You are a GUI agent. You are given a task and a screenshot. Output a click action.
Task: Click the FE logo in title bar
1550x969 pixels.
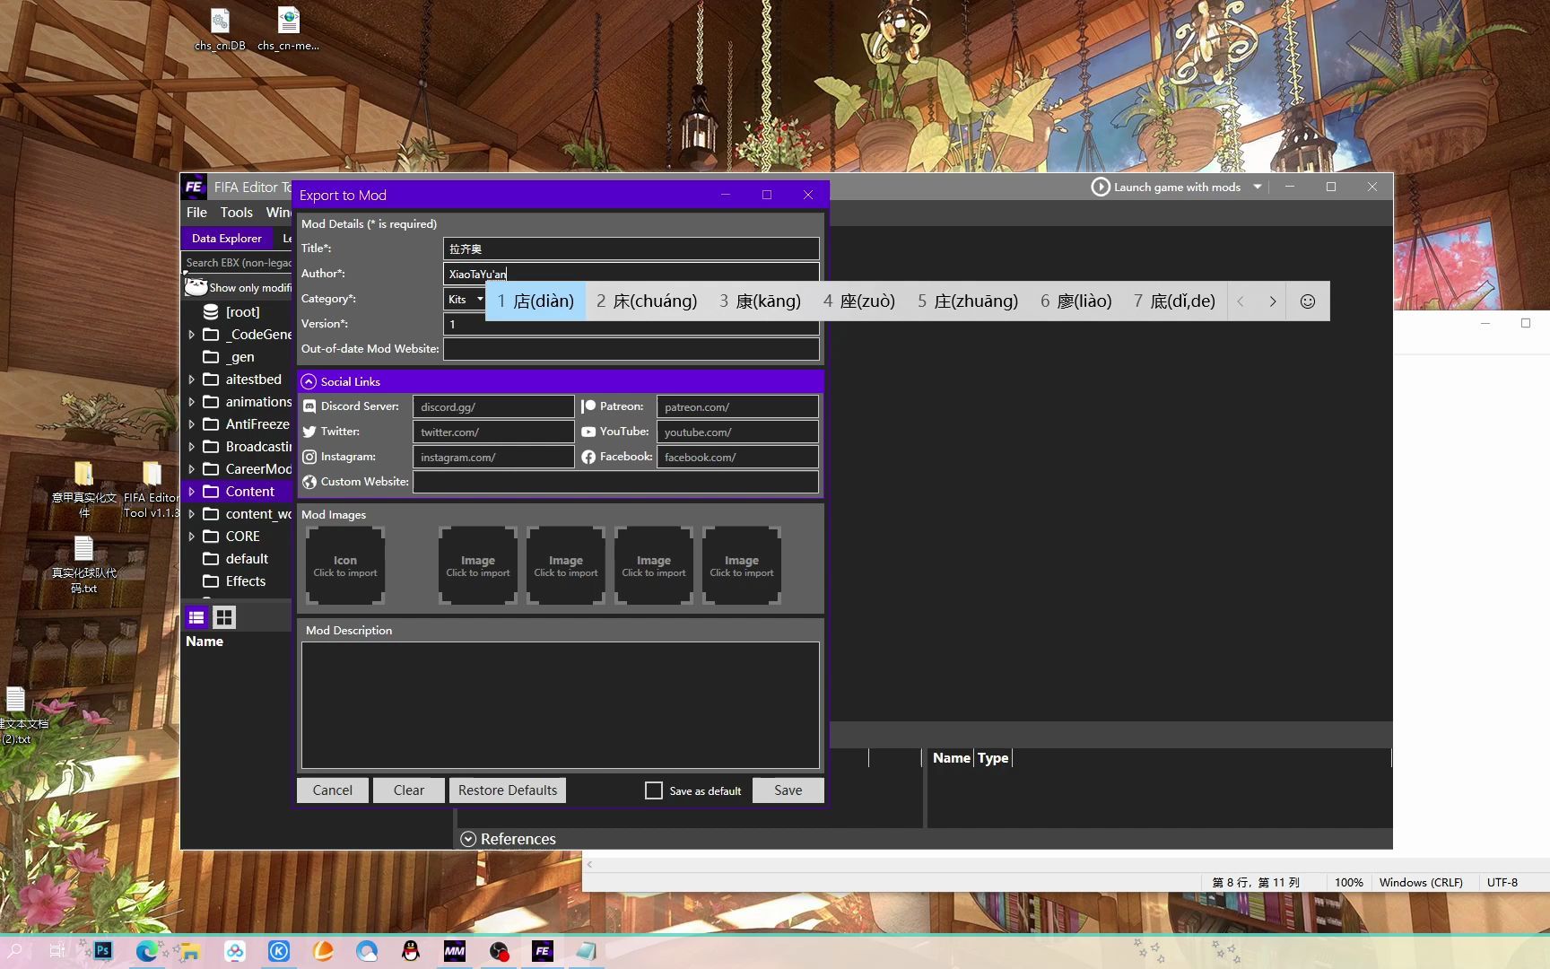coord(195,187)
